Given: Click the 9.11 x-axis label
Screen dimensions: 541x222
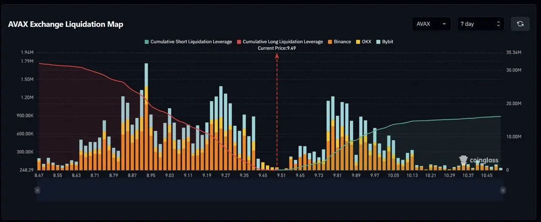Looking at the screenshot, I should click(x=188, y=176).
